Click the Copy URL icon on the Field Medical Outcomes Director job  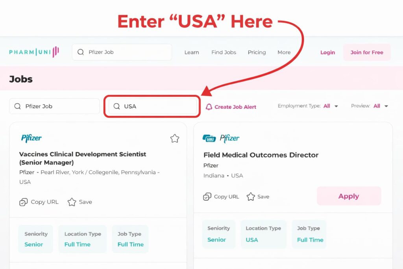coord(207,197)
